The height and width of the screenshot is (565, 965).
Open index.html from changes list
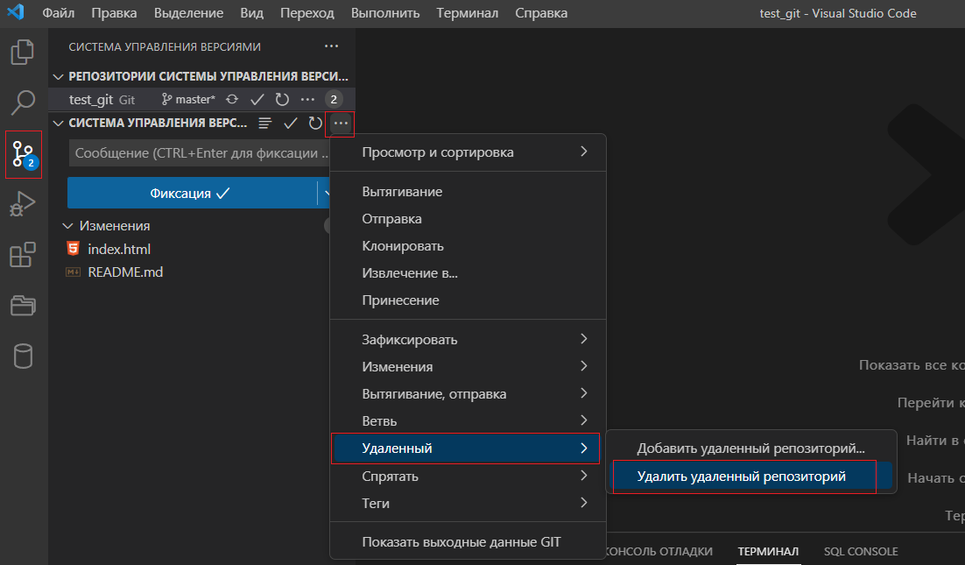pyautogui.click(x=119, y=250)
